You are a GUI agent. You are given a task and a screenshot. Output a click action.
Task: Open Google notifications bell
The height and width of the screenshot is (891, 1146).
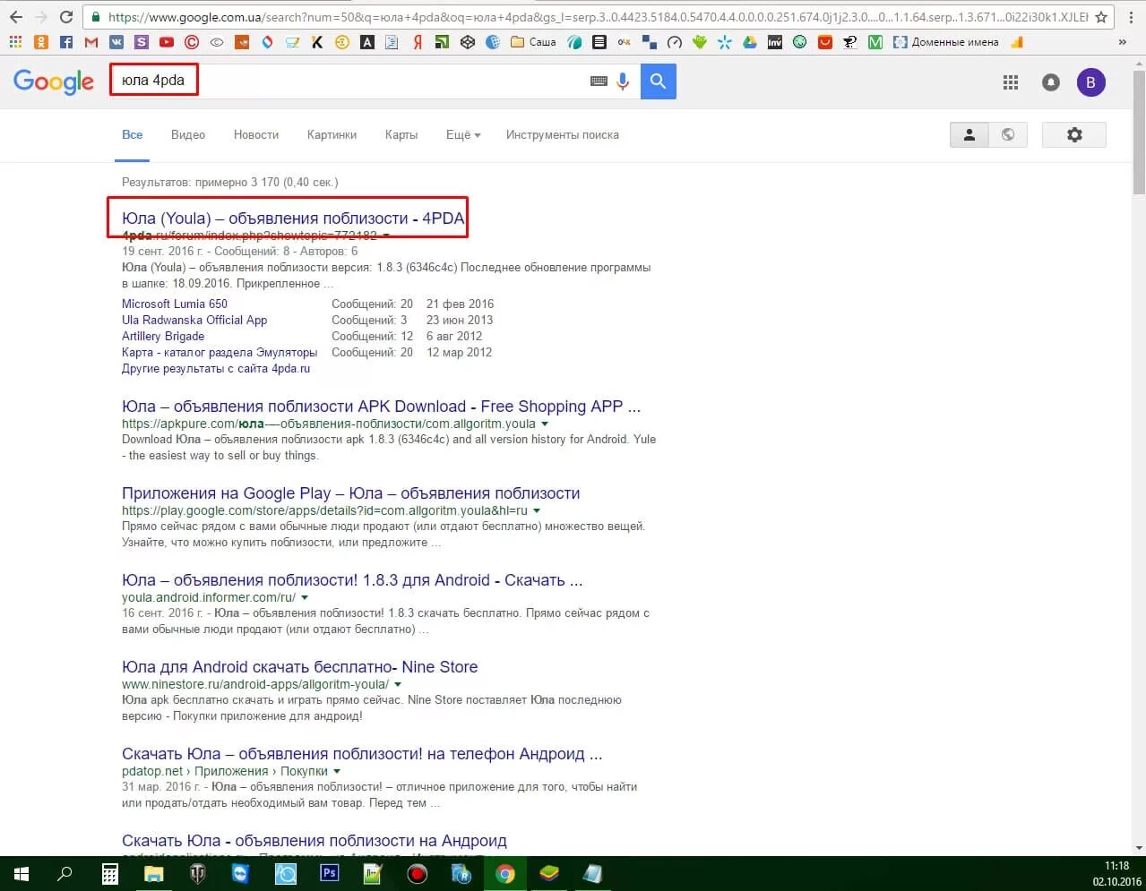point(1051,82)
